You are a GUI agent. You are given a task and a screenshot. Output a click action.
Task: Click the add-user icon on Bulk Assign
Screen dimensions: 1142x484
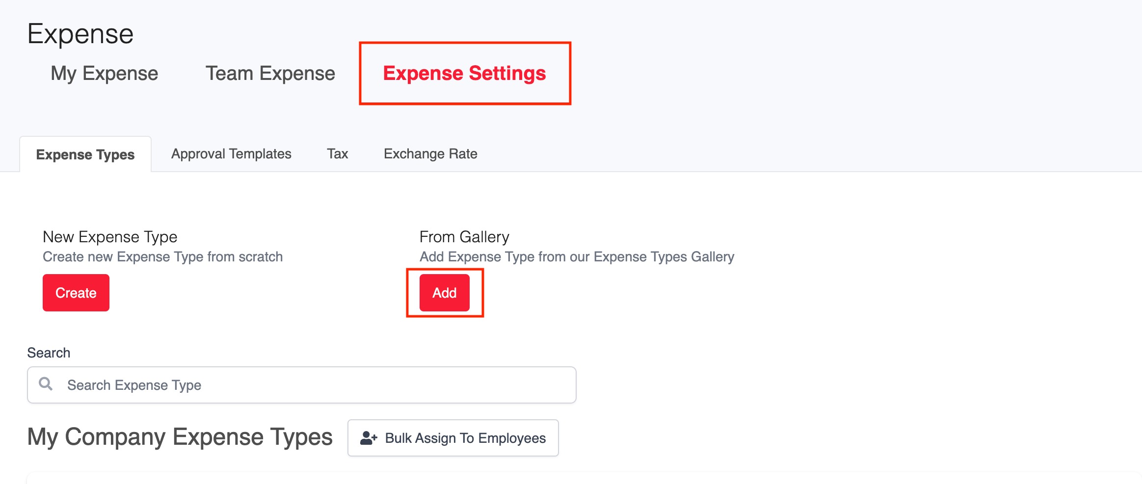369,438
